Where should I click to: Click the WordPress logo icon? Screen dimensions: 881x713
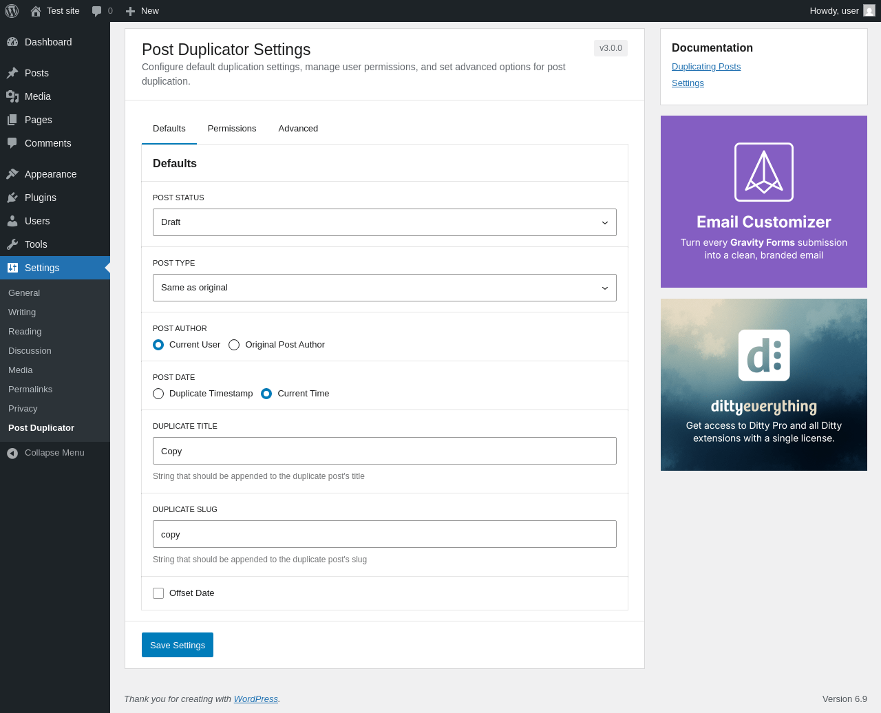coord(12,11)
